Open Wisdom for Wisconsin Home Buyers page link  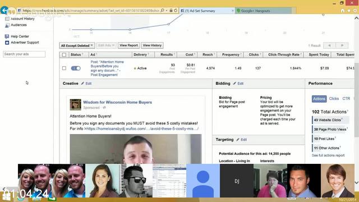click(117, 102)
